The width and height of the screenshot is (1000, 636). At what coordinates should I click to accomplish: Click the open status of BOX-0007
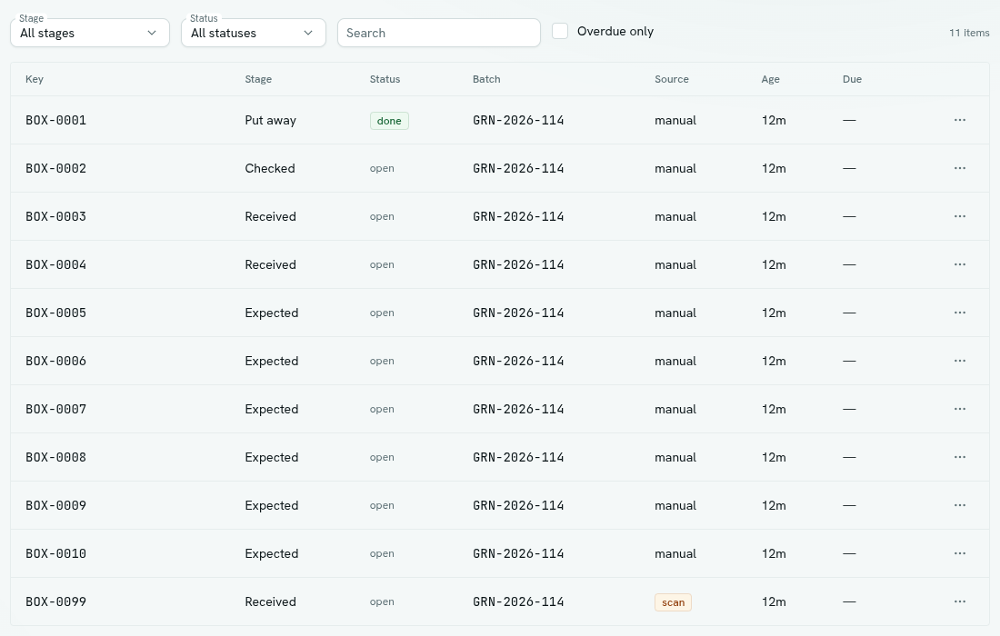pyautogui.click(x=382, y=409)
